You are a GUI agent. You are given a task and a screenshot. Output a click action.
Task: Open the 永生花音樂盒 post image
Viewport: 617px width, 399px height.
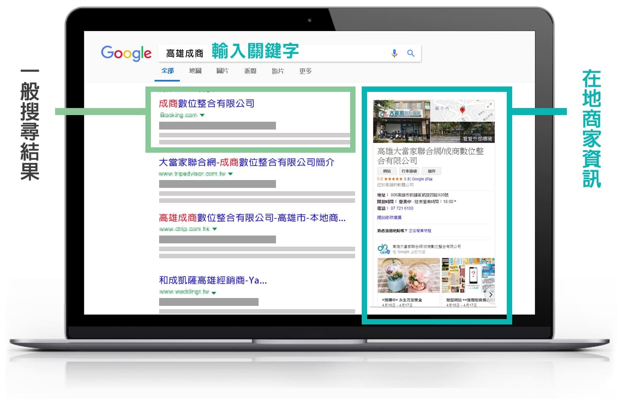(409, 276)
